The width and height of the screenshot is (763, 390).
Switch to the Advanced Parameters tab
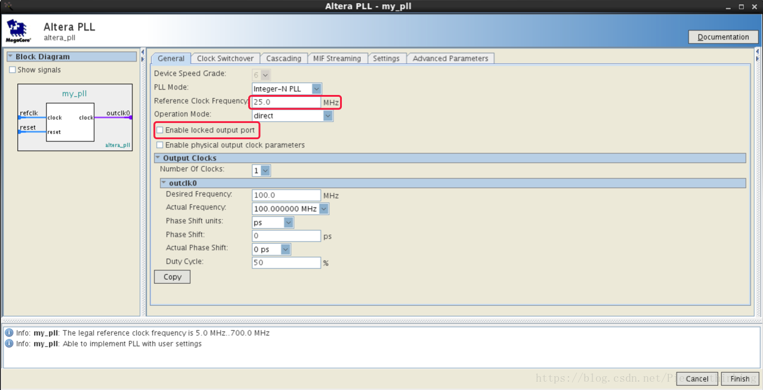click(x=450, y=59)
